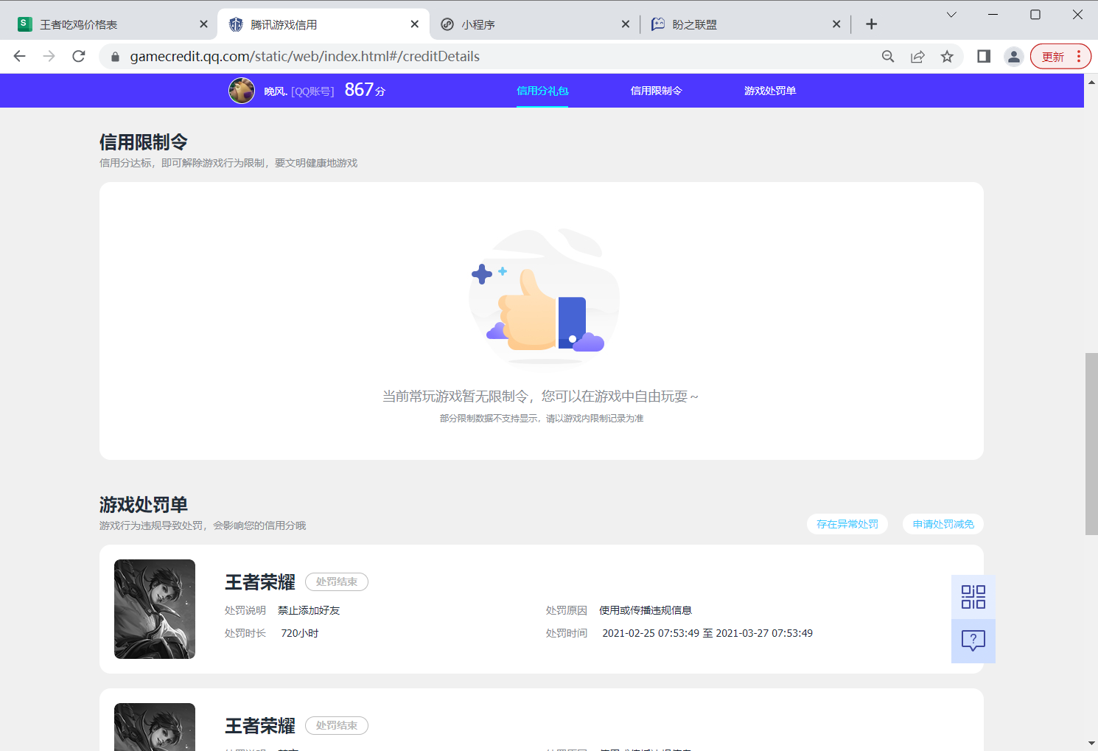1098x751 pixels.
Task: Toggle the browser side panel icon
Action: (x=984, y=56)
